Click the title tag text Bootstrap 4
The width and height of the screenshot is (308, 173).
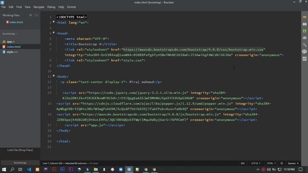click(x=90, y=44)
